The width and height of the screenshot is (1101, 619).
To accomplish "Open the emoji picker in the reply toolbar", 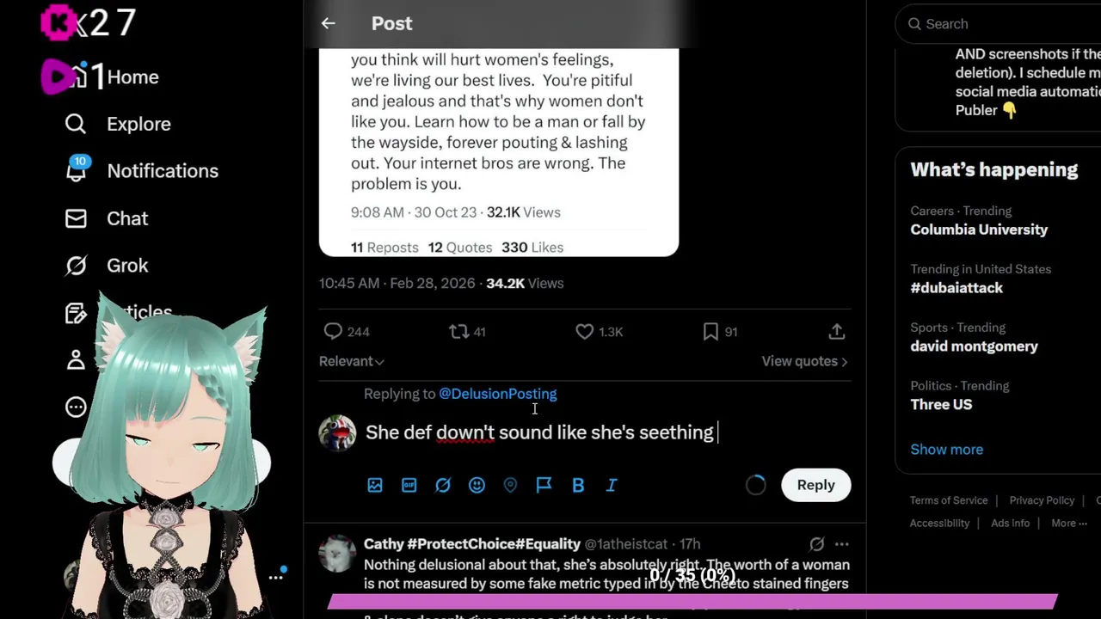I will click(477, 486).
